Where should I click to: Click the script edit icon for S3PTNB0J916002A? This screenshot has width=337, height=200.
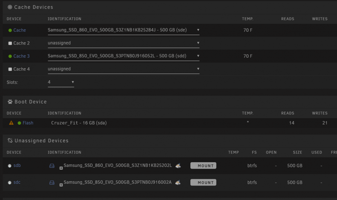[x=178, y=182]
